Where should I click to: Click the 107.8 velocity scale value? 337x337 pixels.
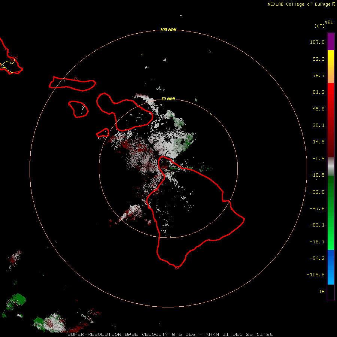click(x=317, y=42)
